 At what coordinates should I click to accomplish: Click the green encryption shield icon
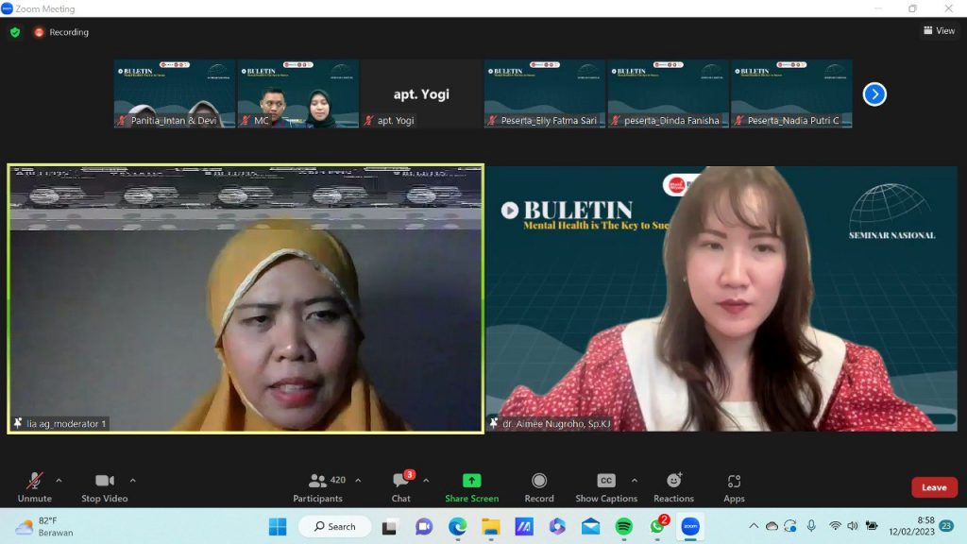(x=15, y=32)
